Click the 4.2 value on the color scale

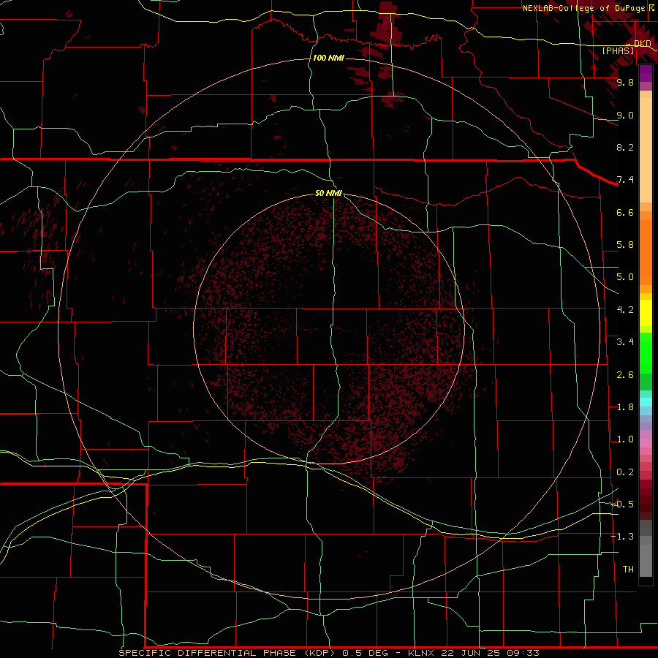[x=625, y=310]
